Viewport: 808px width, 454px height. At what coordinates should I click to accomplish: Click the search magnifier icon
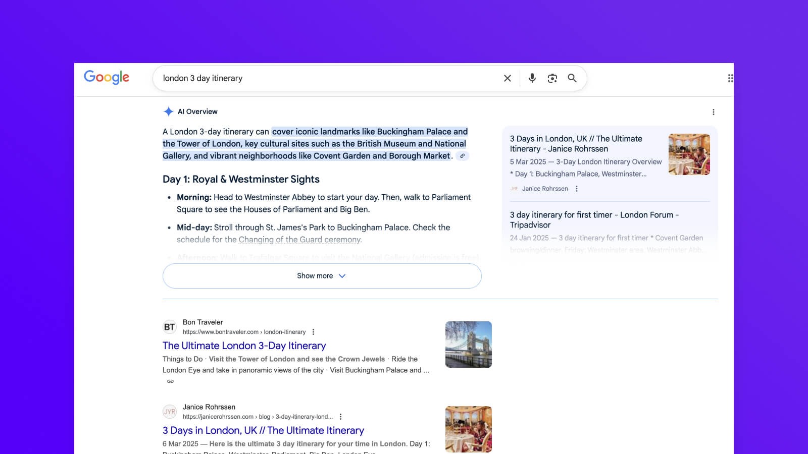(x=572, y=78)
